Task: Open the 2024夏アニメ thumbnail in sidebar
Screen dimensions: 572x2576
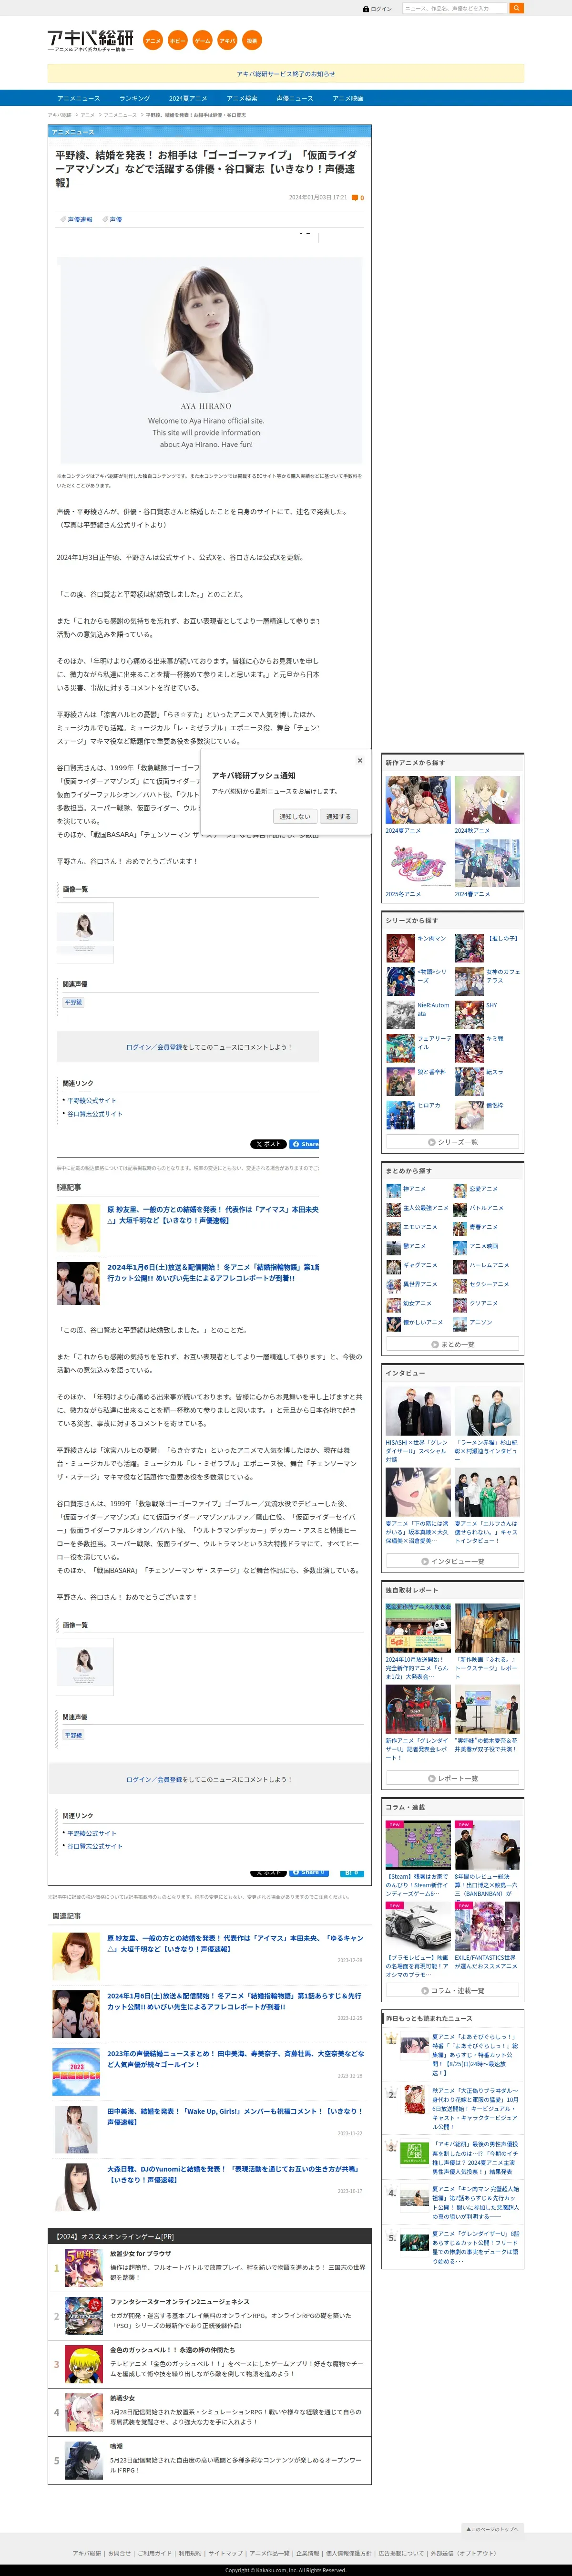Action: (x=418, y=800)
